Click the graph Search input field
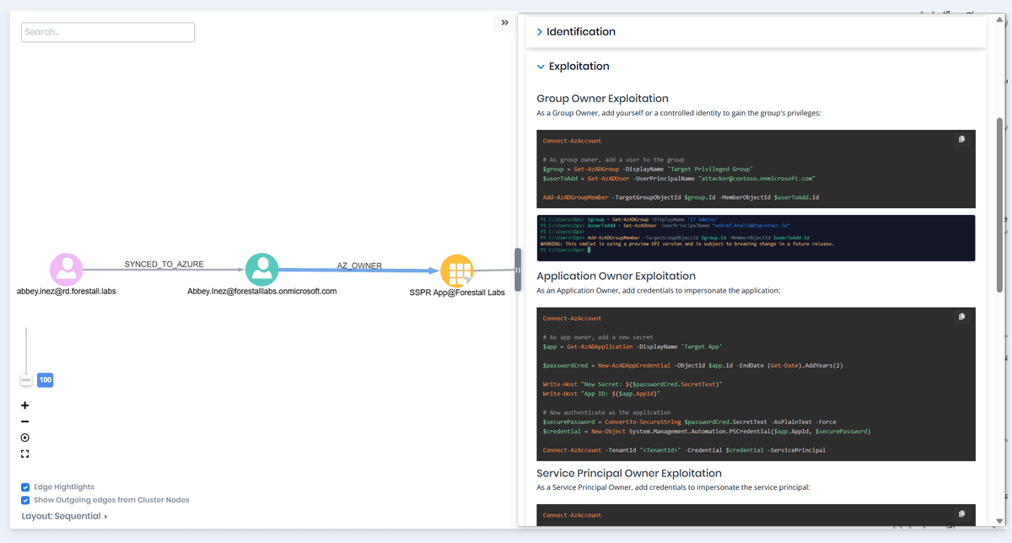 [108, 32]
